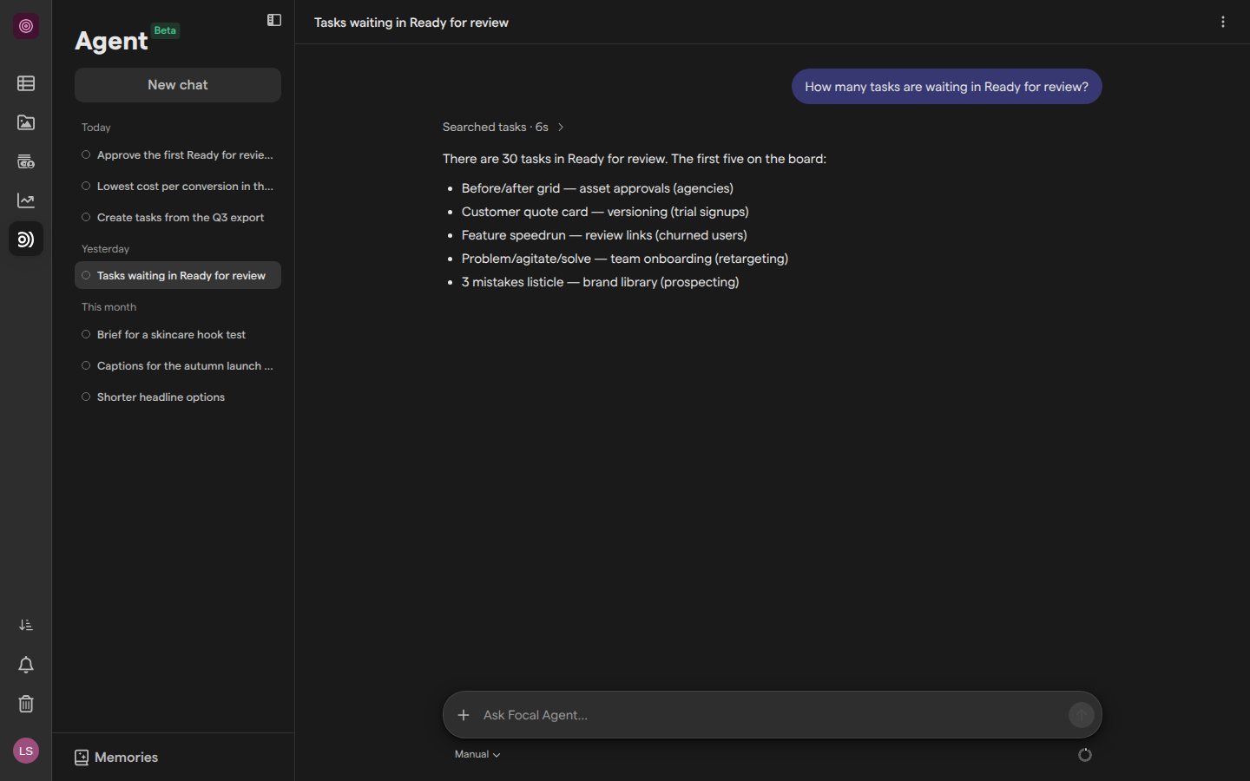Click 'Before/after grid — asset approvals (agencies)' text
The height and width of the screenshot is (781, 1250).
pos(597,188)
